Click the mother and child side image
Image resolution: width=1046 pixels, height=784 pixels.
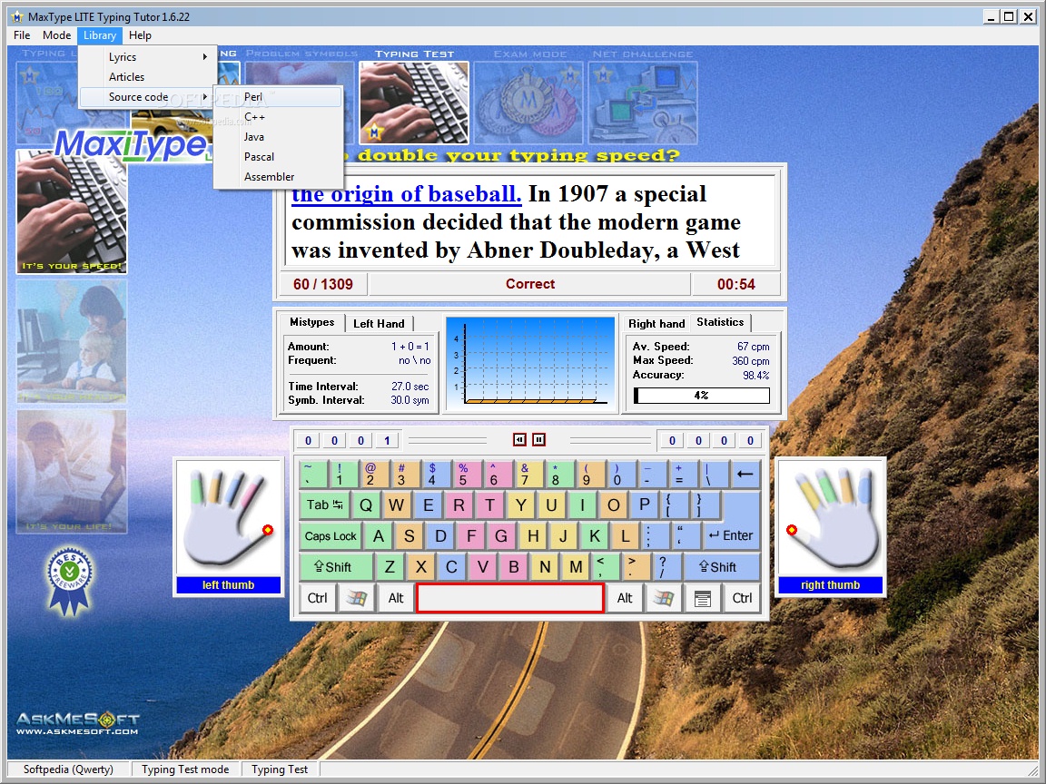(x=72, y=341)
